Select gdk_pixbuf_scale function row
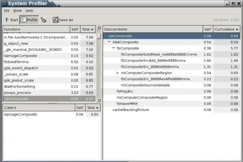This screenshot has width=243, height=162. [x=49, y=80]
